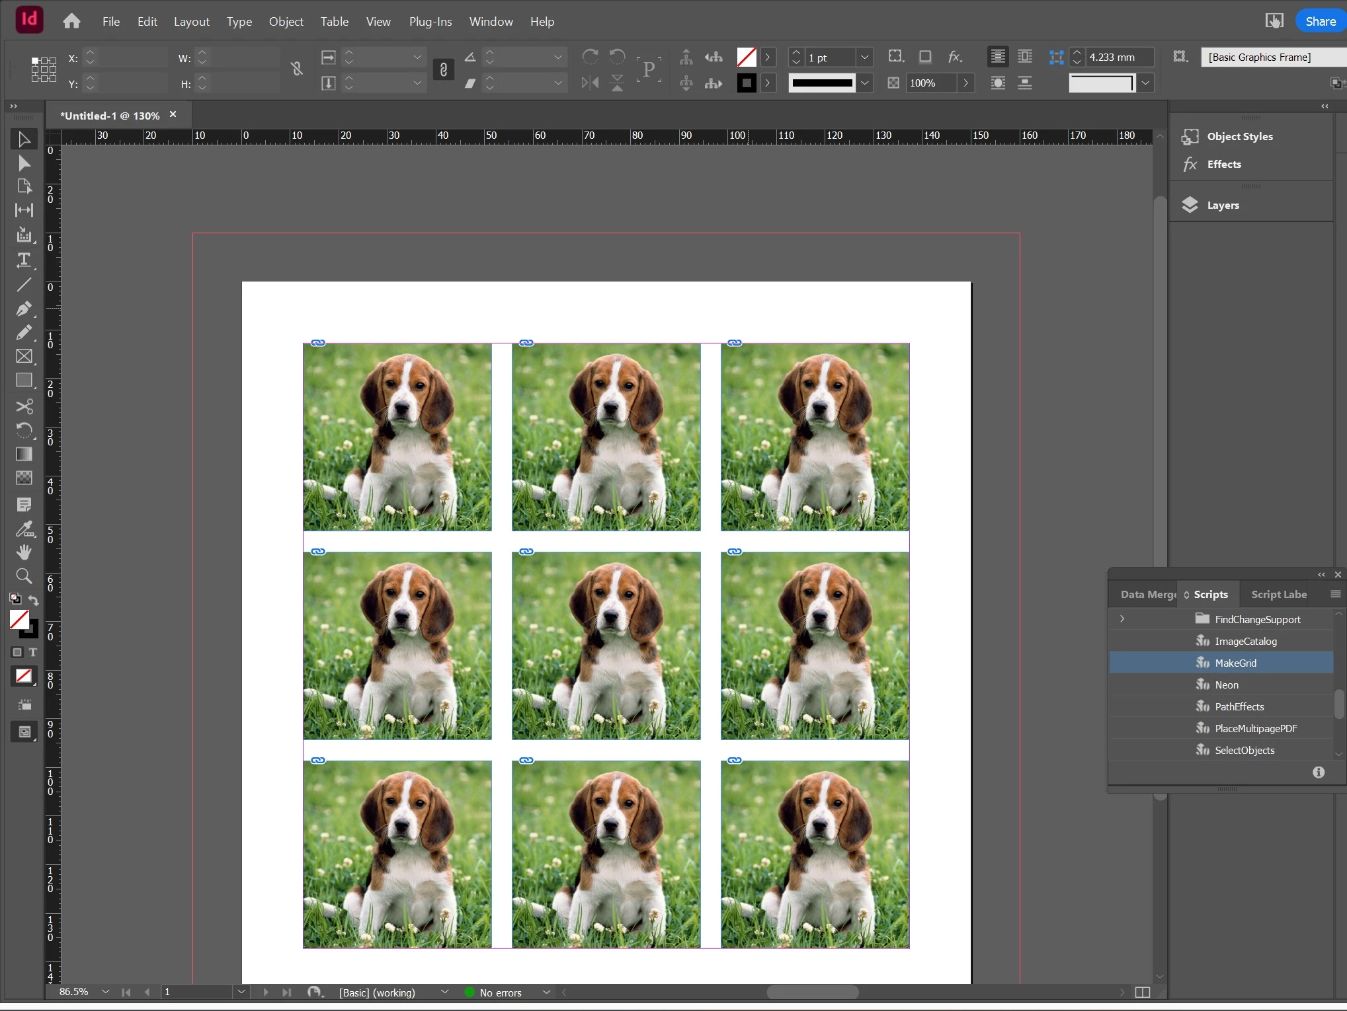
Task: Select the Pen tool
Action: click(24, 309)
